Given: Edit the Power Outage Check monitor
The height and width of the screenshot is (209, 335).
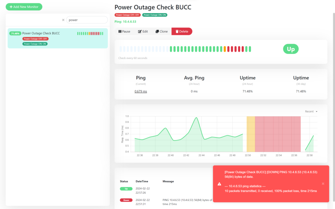Looking at the screenshot, I should pyautogui.click(x=143, y=31).
